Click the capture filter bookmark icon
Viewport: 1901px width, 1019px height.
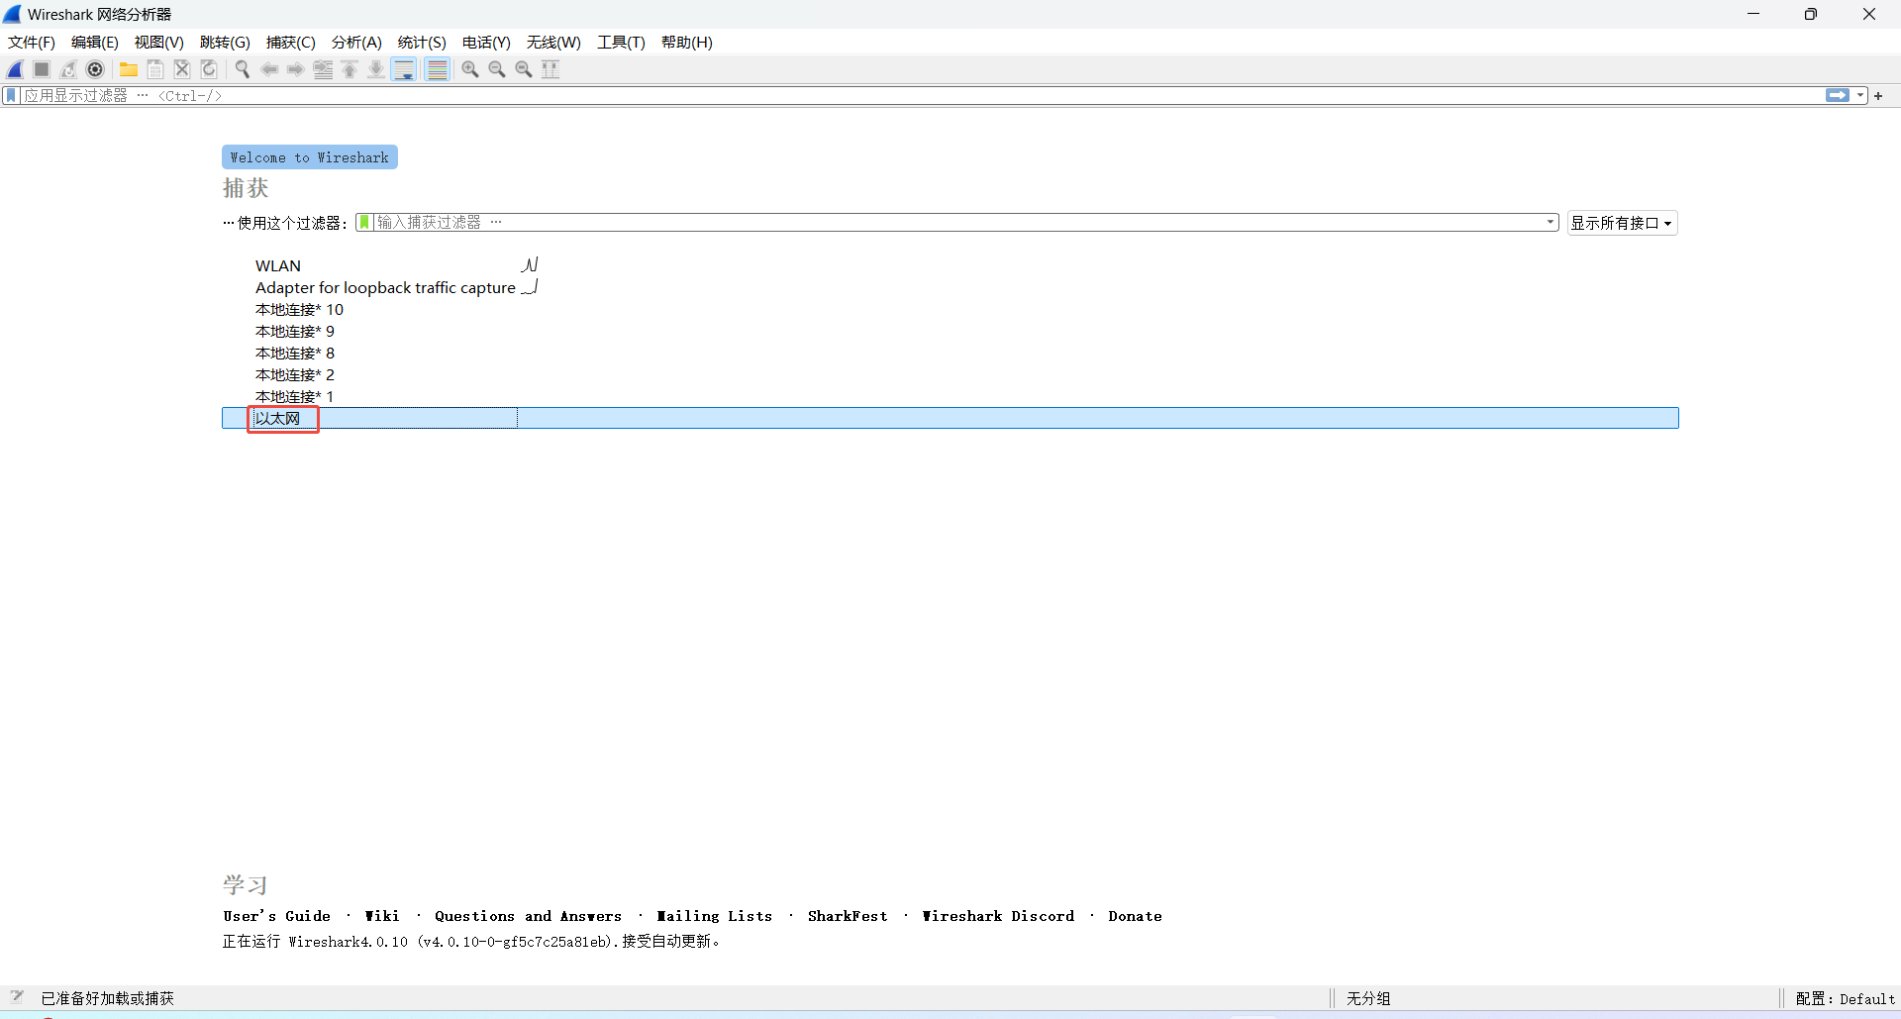click(364, 223)
